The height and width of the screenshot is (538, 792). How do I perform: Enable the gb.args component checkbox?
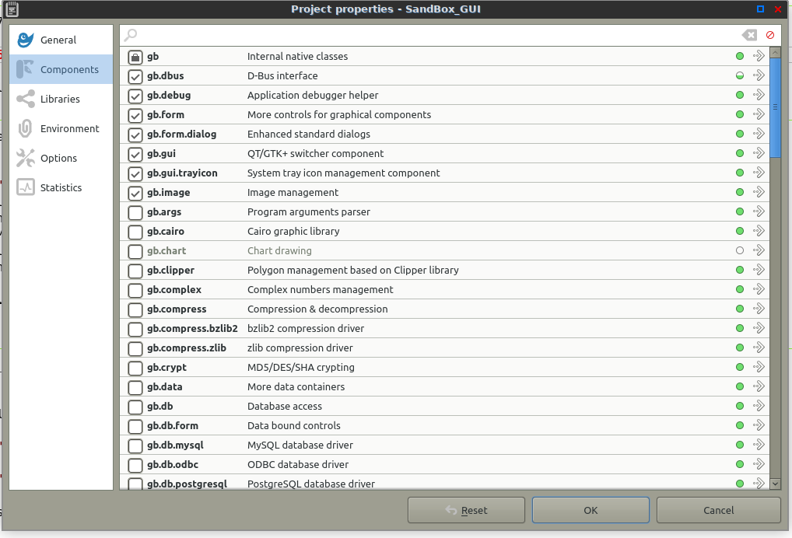coord(135,212)
